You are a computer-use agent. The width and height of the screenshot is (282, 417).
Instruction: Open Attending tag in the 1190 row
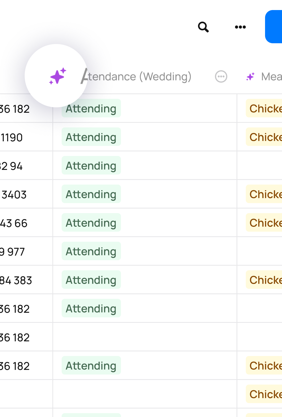[91, 137]
